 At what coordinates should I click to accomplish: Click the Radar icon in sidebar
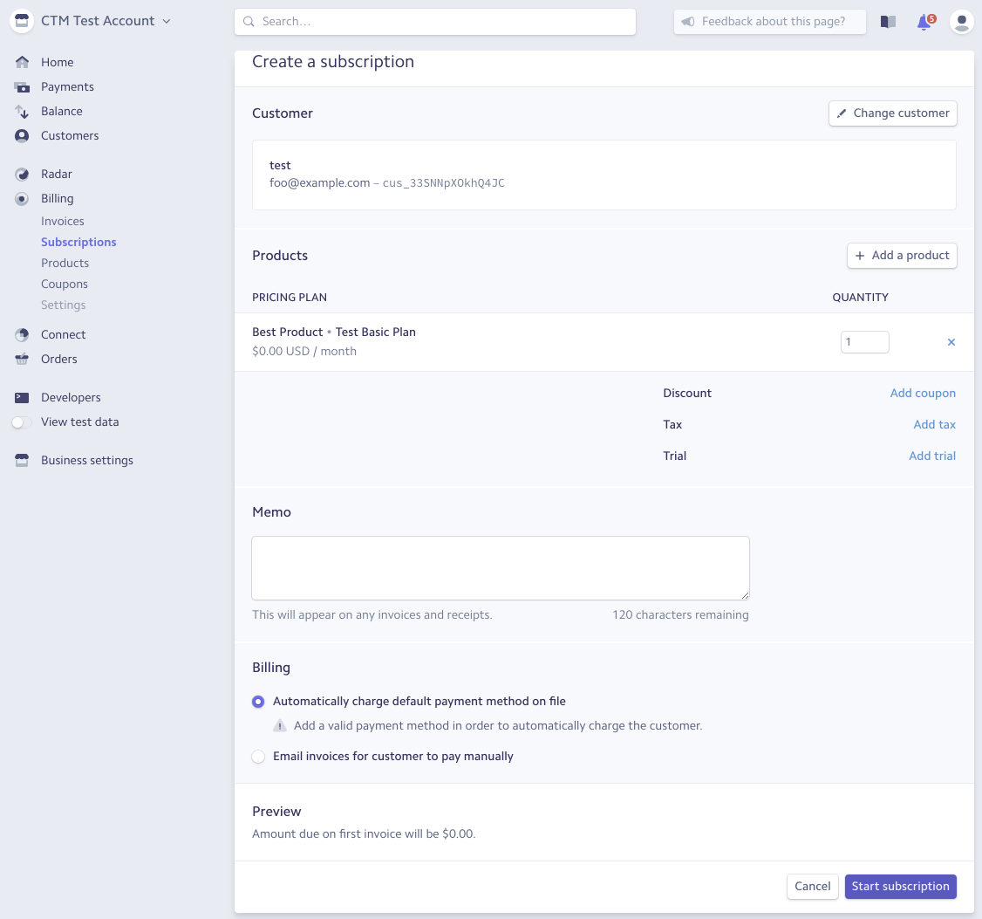coord(23,174)
